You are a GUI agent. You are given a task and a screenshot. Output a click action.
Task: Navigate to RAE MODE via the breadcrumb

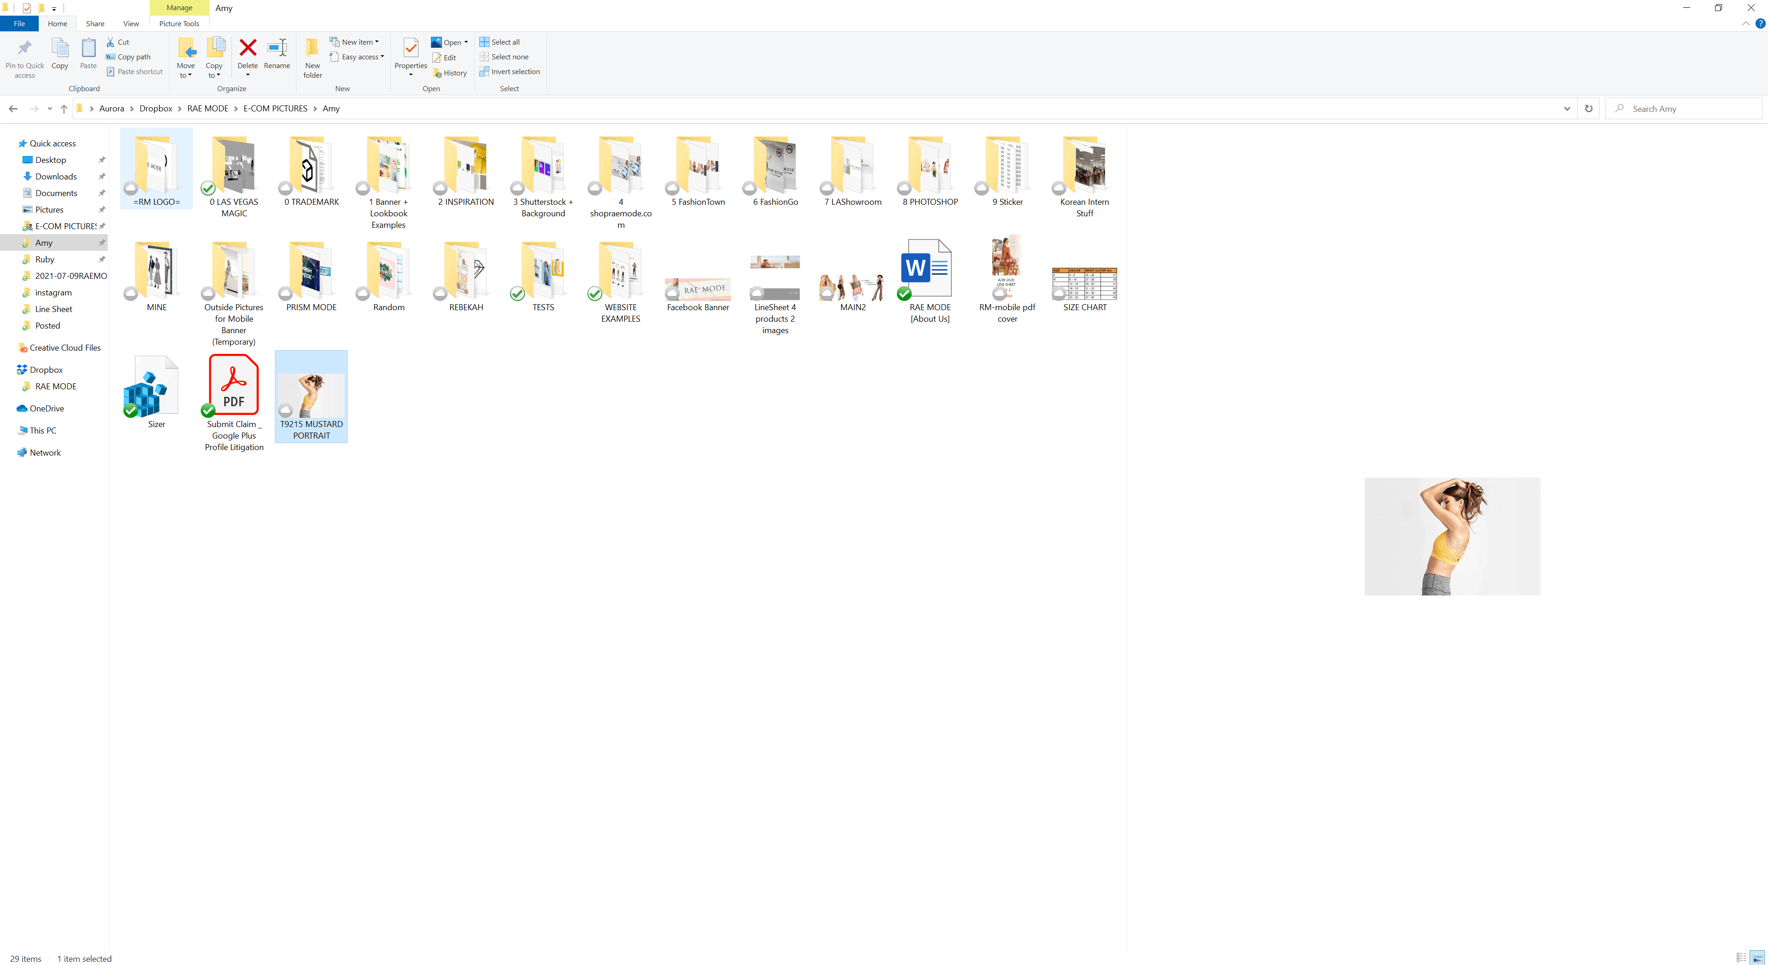207,108
